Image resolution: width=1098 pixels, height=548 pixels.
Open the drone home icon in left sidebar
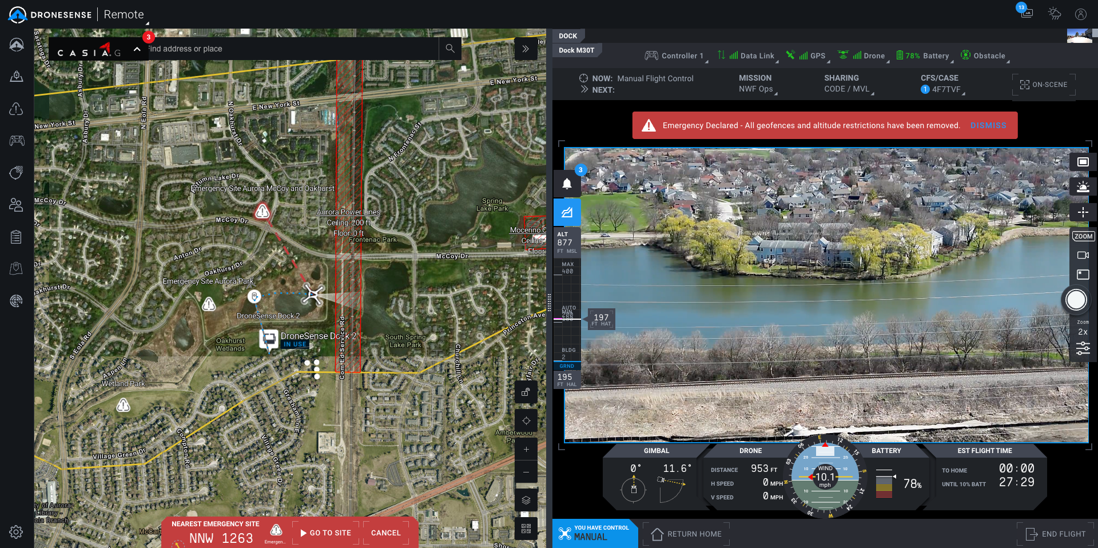tap(17, 45)
